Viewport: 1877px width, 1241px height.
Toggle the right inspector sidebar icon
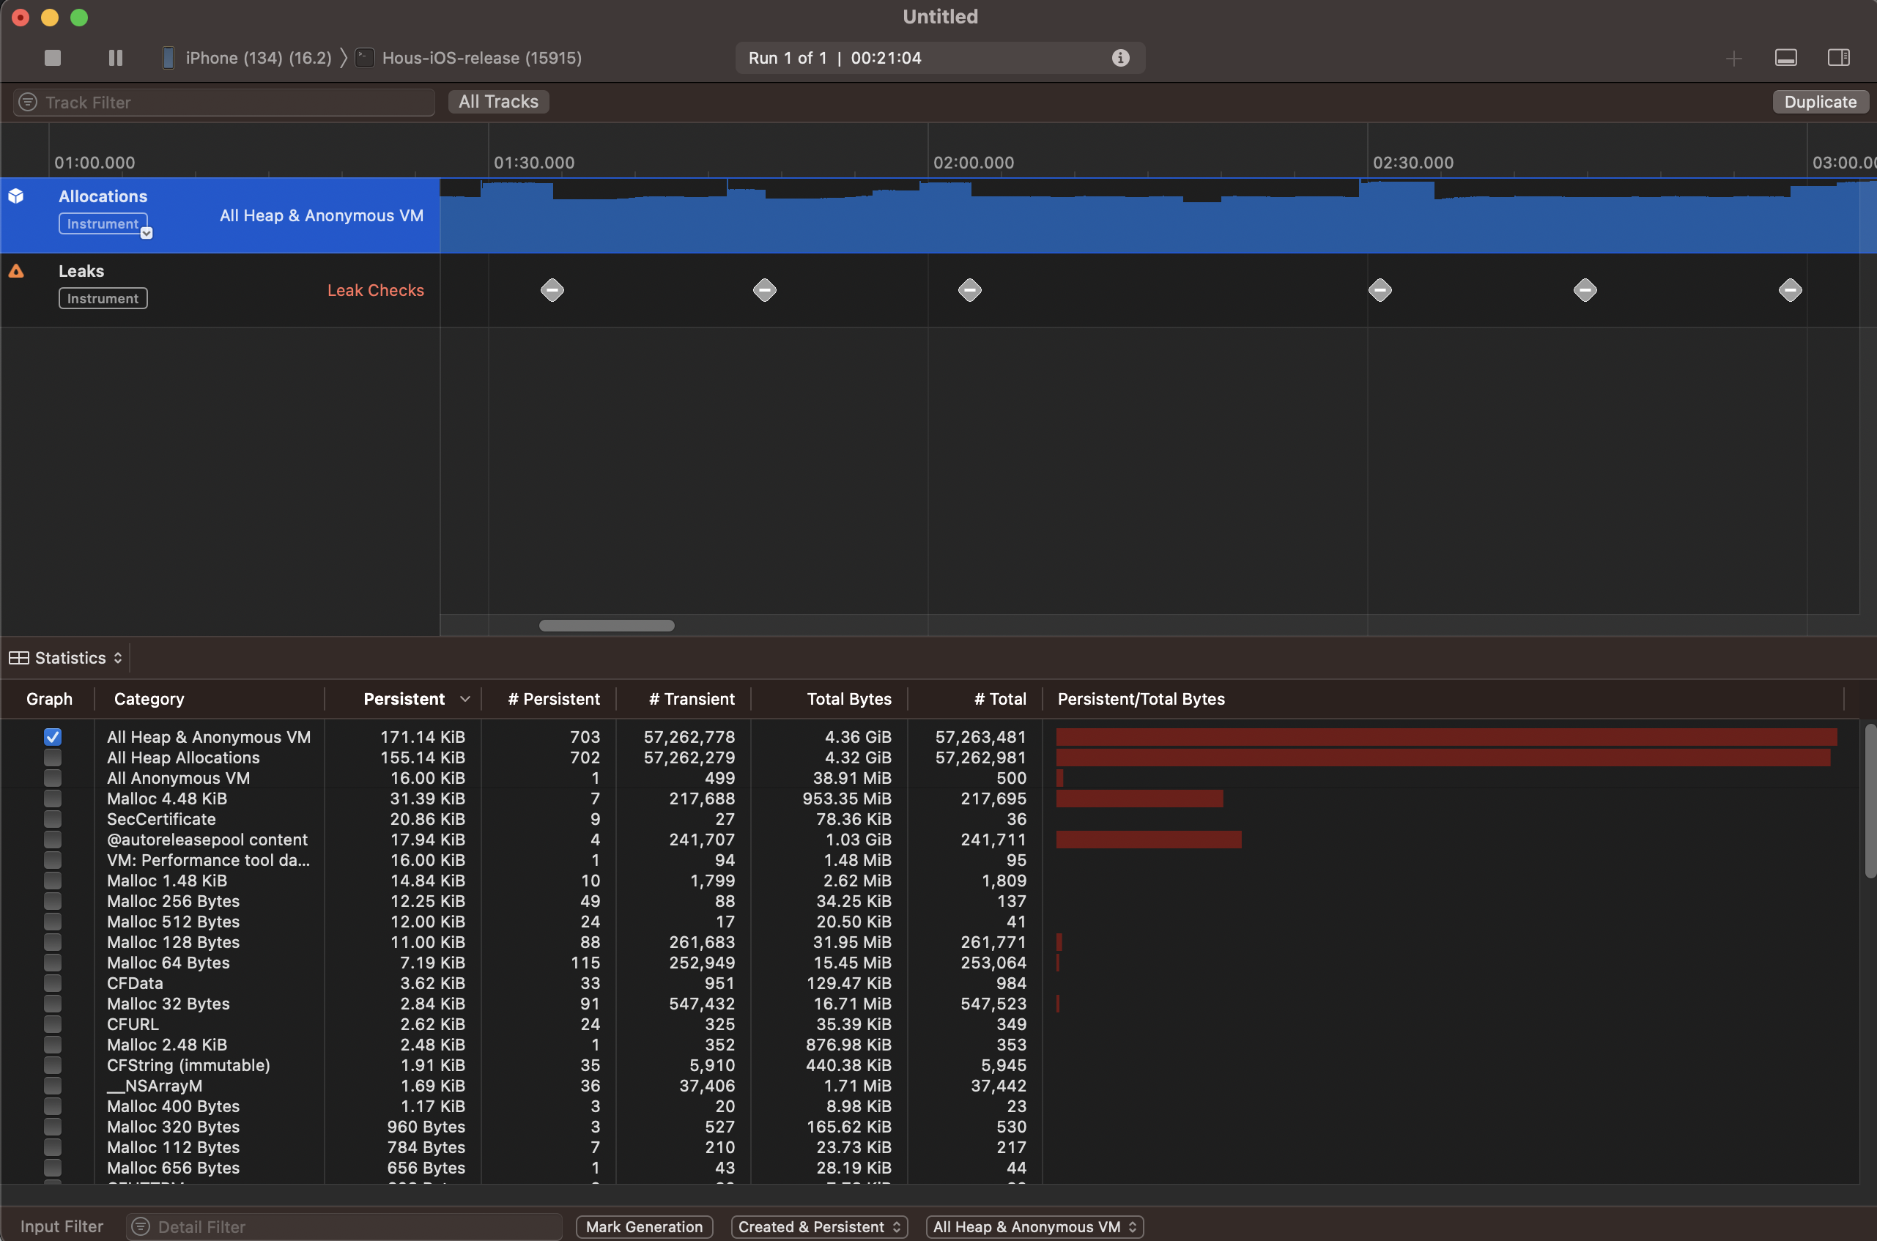1838,58
